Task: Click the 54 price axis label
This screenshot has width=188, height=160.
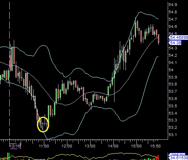Action: (x=171, y=70)
